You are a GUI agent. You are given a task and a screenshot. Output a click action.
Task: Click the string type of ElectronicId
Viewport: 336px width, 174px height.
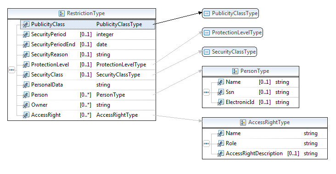(x=282, y=102)
